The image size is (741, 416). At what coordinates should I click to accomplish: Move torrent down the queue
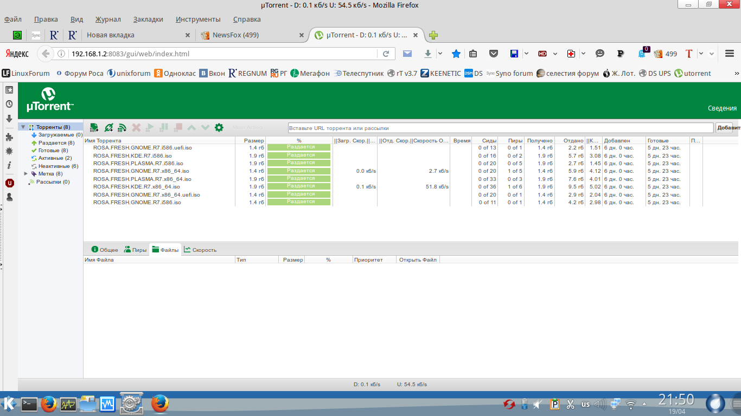(205, 128)
